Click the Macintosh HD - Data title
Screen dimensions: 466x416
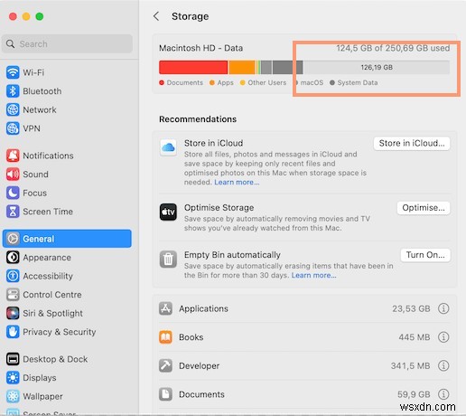[200, 48]
